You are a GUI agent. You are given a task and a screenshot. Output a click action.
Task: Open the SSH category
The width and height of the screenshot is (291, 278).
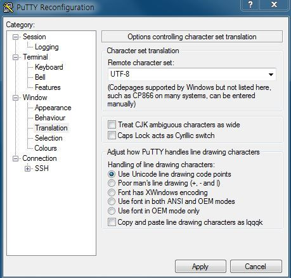coord(42,168)
